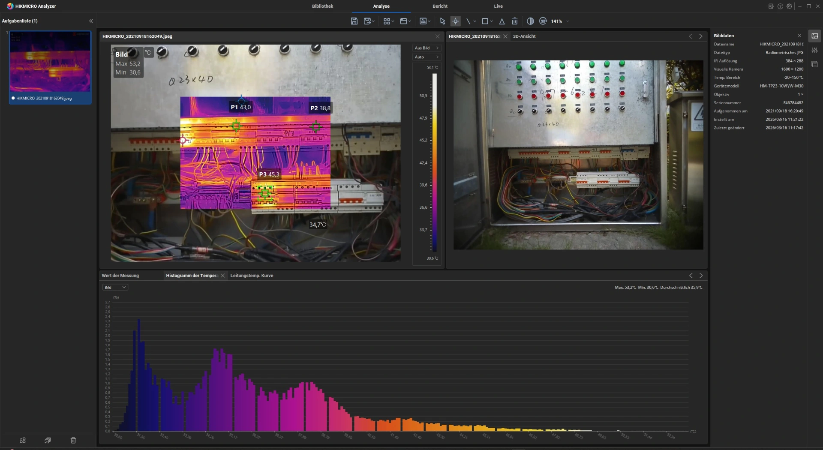The width and height of the screenshot is (823, 450).
Task: Toggle the half-circle image contrast icon
Action: tap(530, 21)
